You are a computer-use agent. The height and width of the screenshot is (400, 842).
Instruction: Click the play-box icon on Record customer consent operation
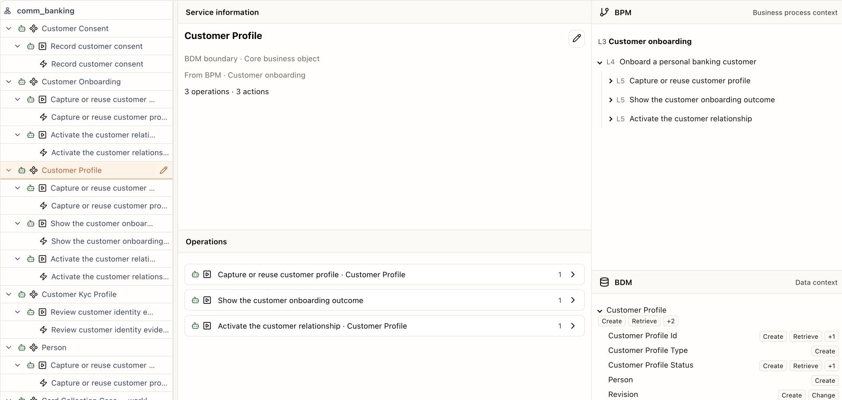coord(43,46)
